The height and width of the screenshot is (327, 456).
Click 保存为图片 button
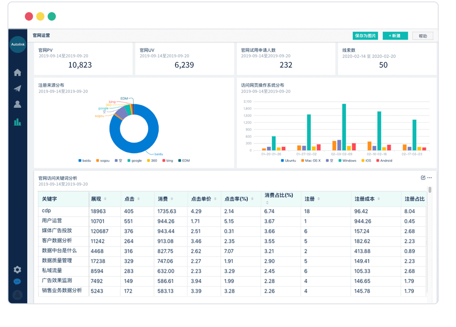point(365,36)
